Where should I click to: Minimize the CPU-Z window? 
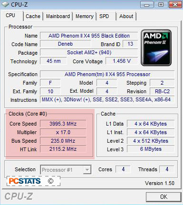[147, 5]
